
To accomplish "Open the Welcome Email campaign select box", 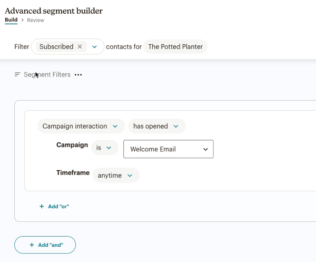I will tap(169, 149).
